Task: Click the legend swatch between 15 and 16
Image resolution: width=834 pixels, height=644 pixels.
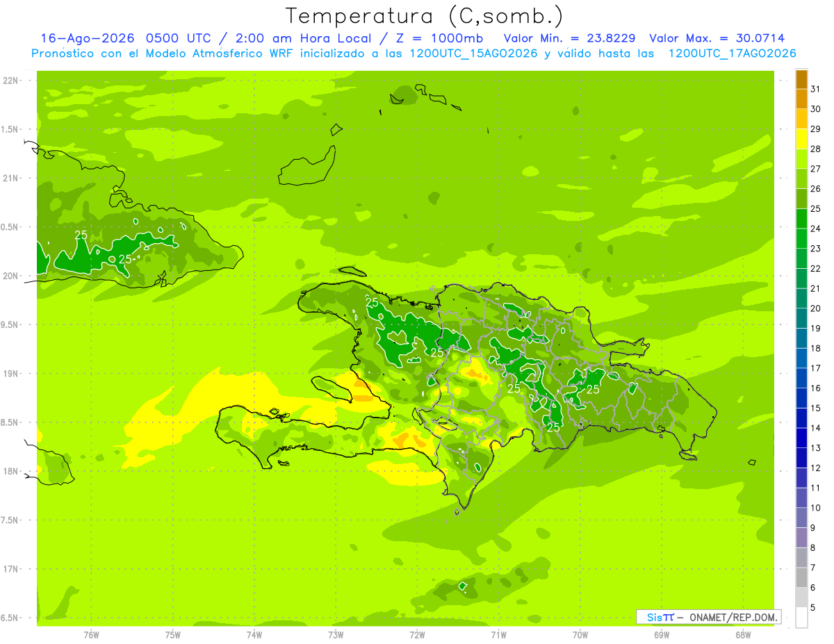Action: point(801,398)
